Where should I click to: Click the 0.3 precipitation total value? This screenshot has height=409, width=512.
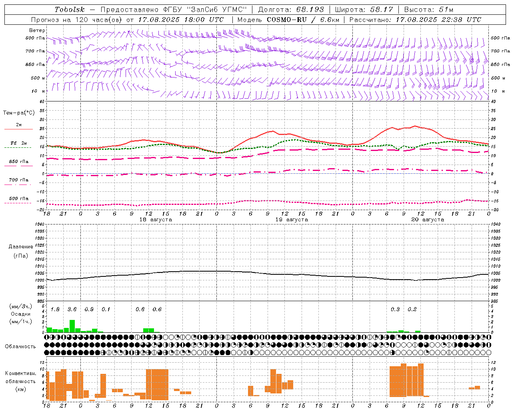click(395, 310)
